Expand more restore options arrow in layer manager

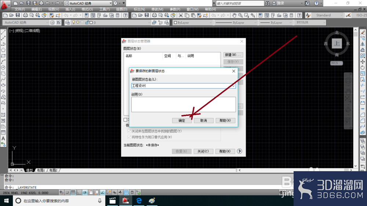(239, 151)
